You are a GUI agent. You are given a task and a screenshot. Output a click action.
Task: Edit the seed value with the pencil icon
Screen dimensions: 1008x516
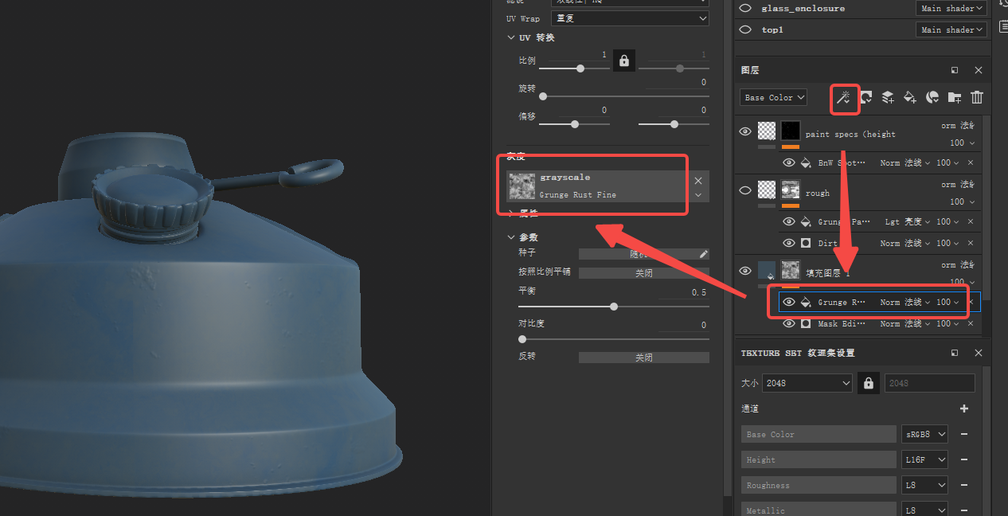pos(701,254)
